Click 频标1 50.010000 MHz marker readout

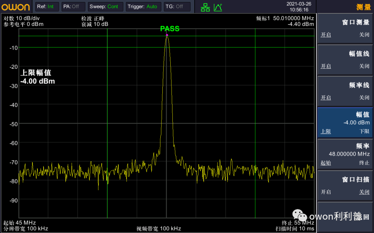pos(285,18)
